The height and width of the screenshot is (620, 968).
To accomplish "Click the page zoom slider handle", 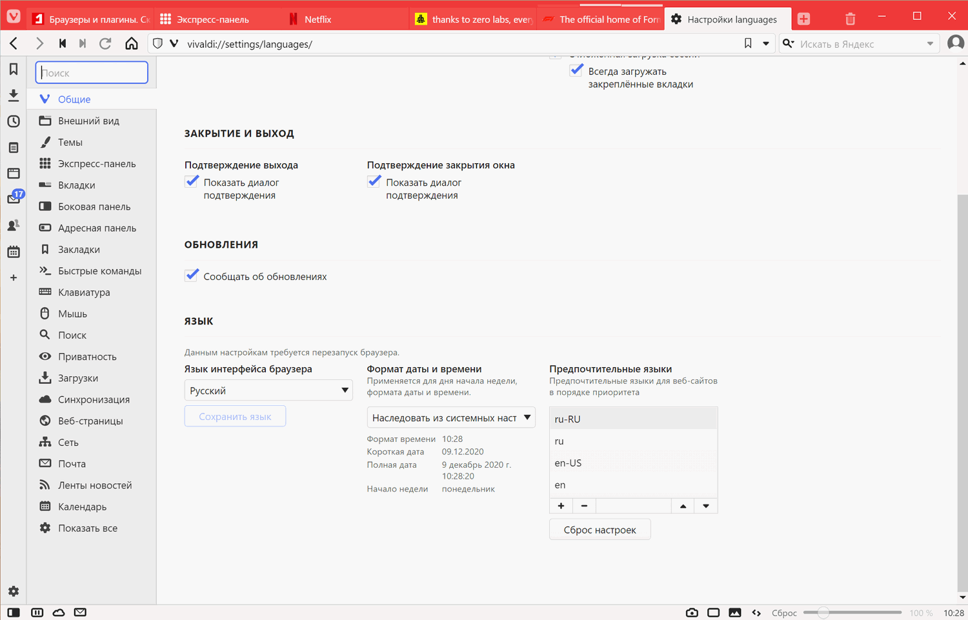I will click(823, 613).
